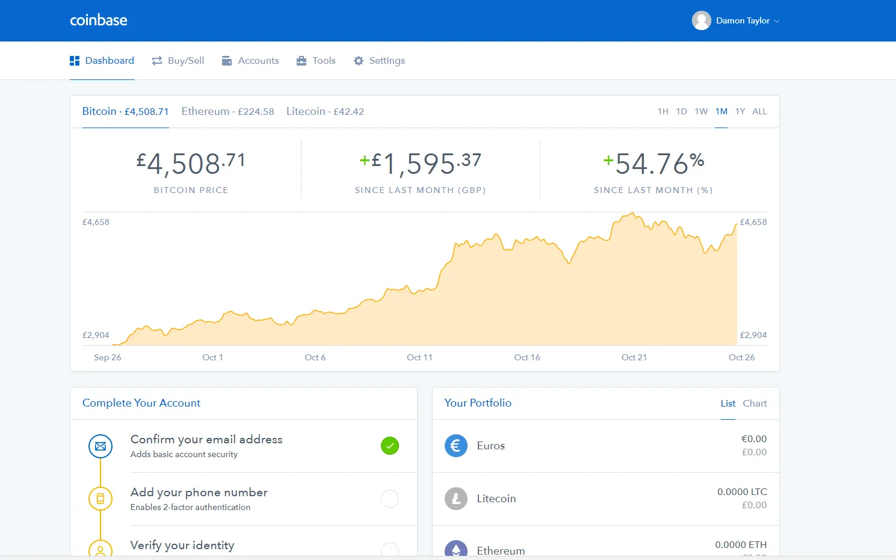Click the 0.0000 LTC balance
Screen dimensions: 896x560
[x=742, y=492]
